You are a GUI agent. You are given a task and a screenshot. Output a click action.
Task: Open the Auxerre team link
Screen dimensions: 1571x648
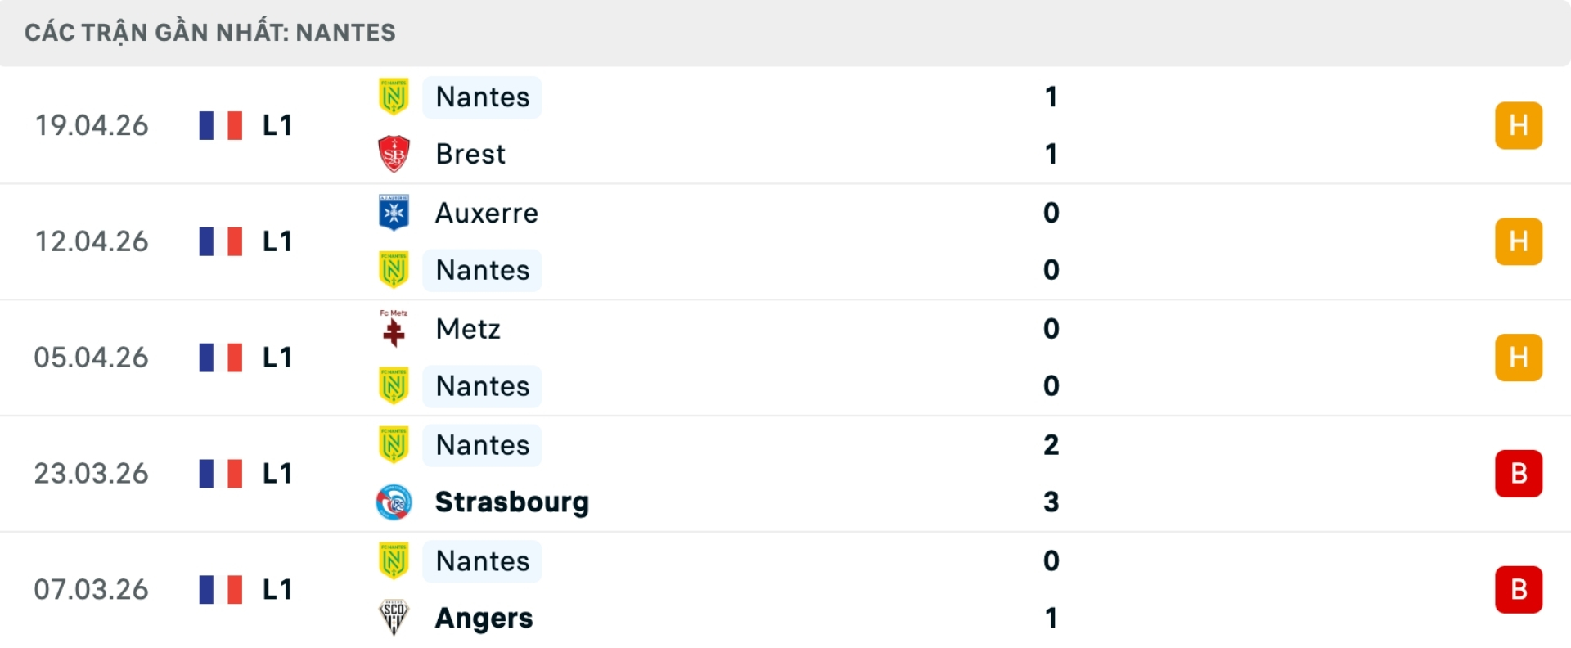tap(487, 213)
